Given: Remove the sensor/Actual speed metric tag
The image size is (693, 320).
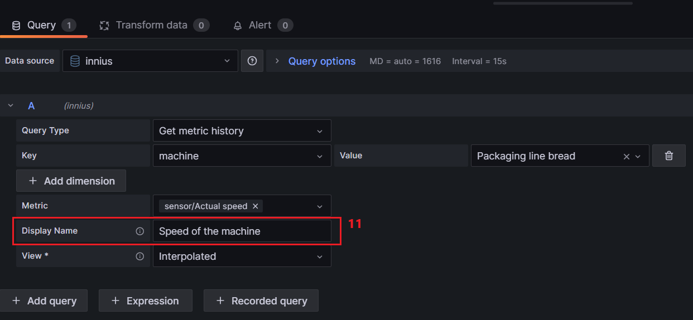Looking at the screenshot, I should coord(256,206).
